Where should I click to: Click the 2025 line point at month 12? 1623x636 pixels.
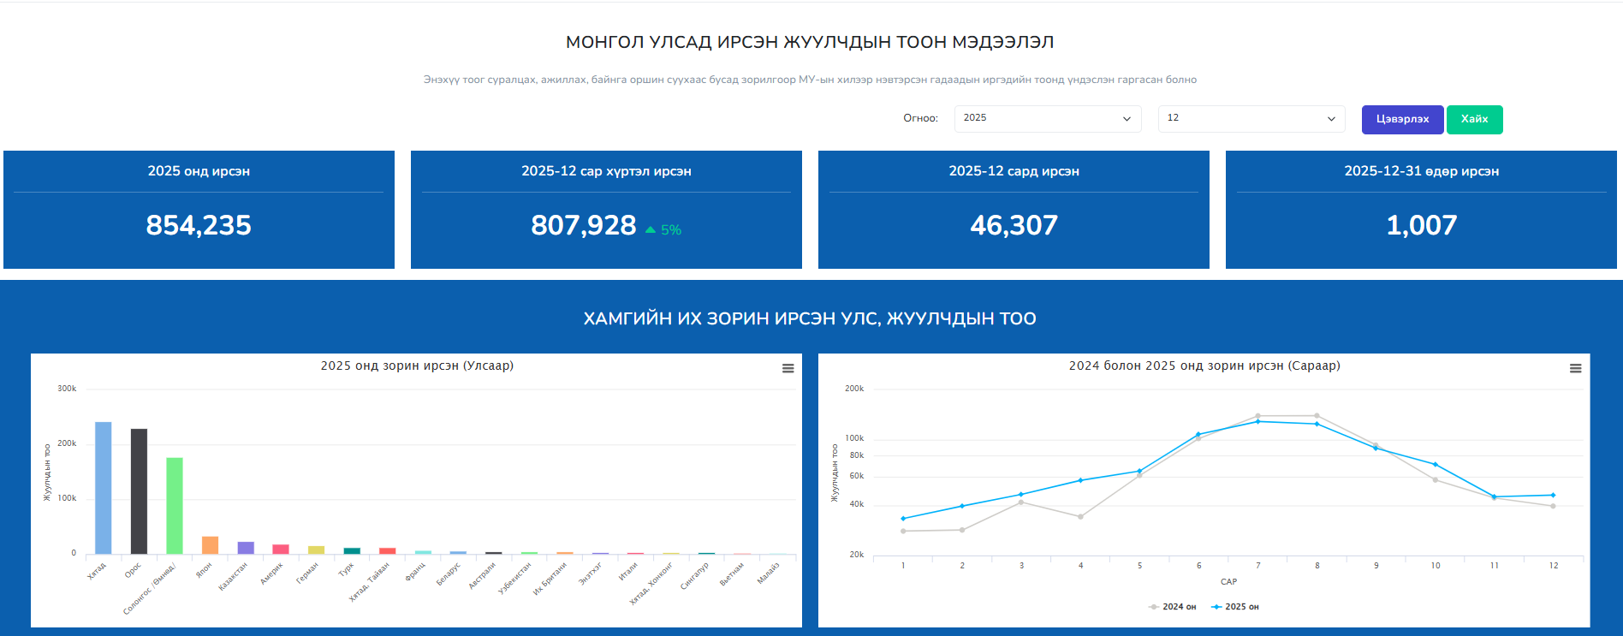point(1553,495)
